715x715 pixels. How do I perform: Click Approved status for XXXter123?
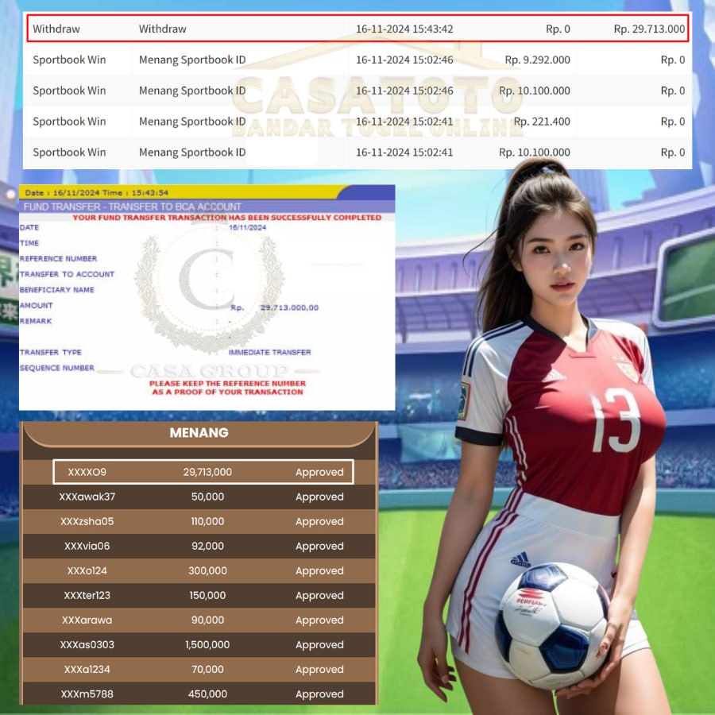[x=319, y=595]
